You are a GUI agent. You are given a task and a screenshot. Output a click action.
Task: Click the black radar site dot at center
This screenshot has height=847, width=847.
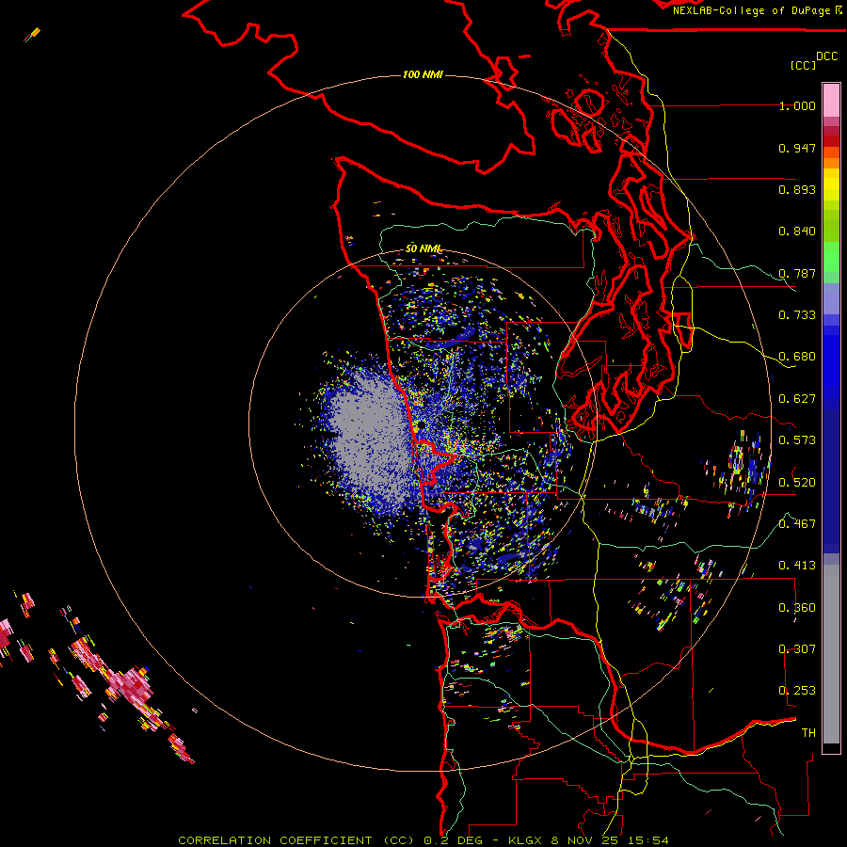tap(421, 425)
